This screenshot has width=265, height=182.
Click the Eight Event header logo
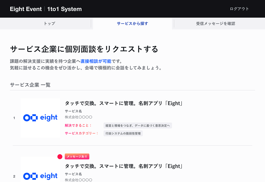click(26, 9)
